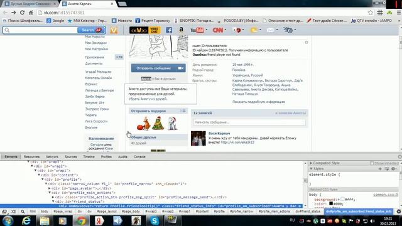Screen dimensions: 402x226
Task: Expand the profile_message_send div node
Action: [53, 197]
